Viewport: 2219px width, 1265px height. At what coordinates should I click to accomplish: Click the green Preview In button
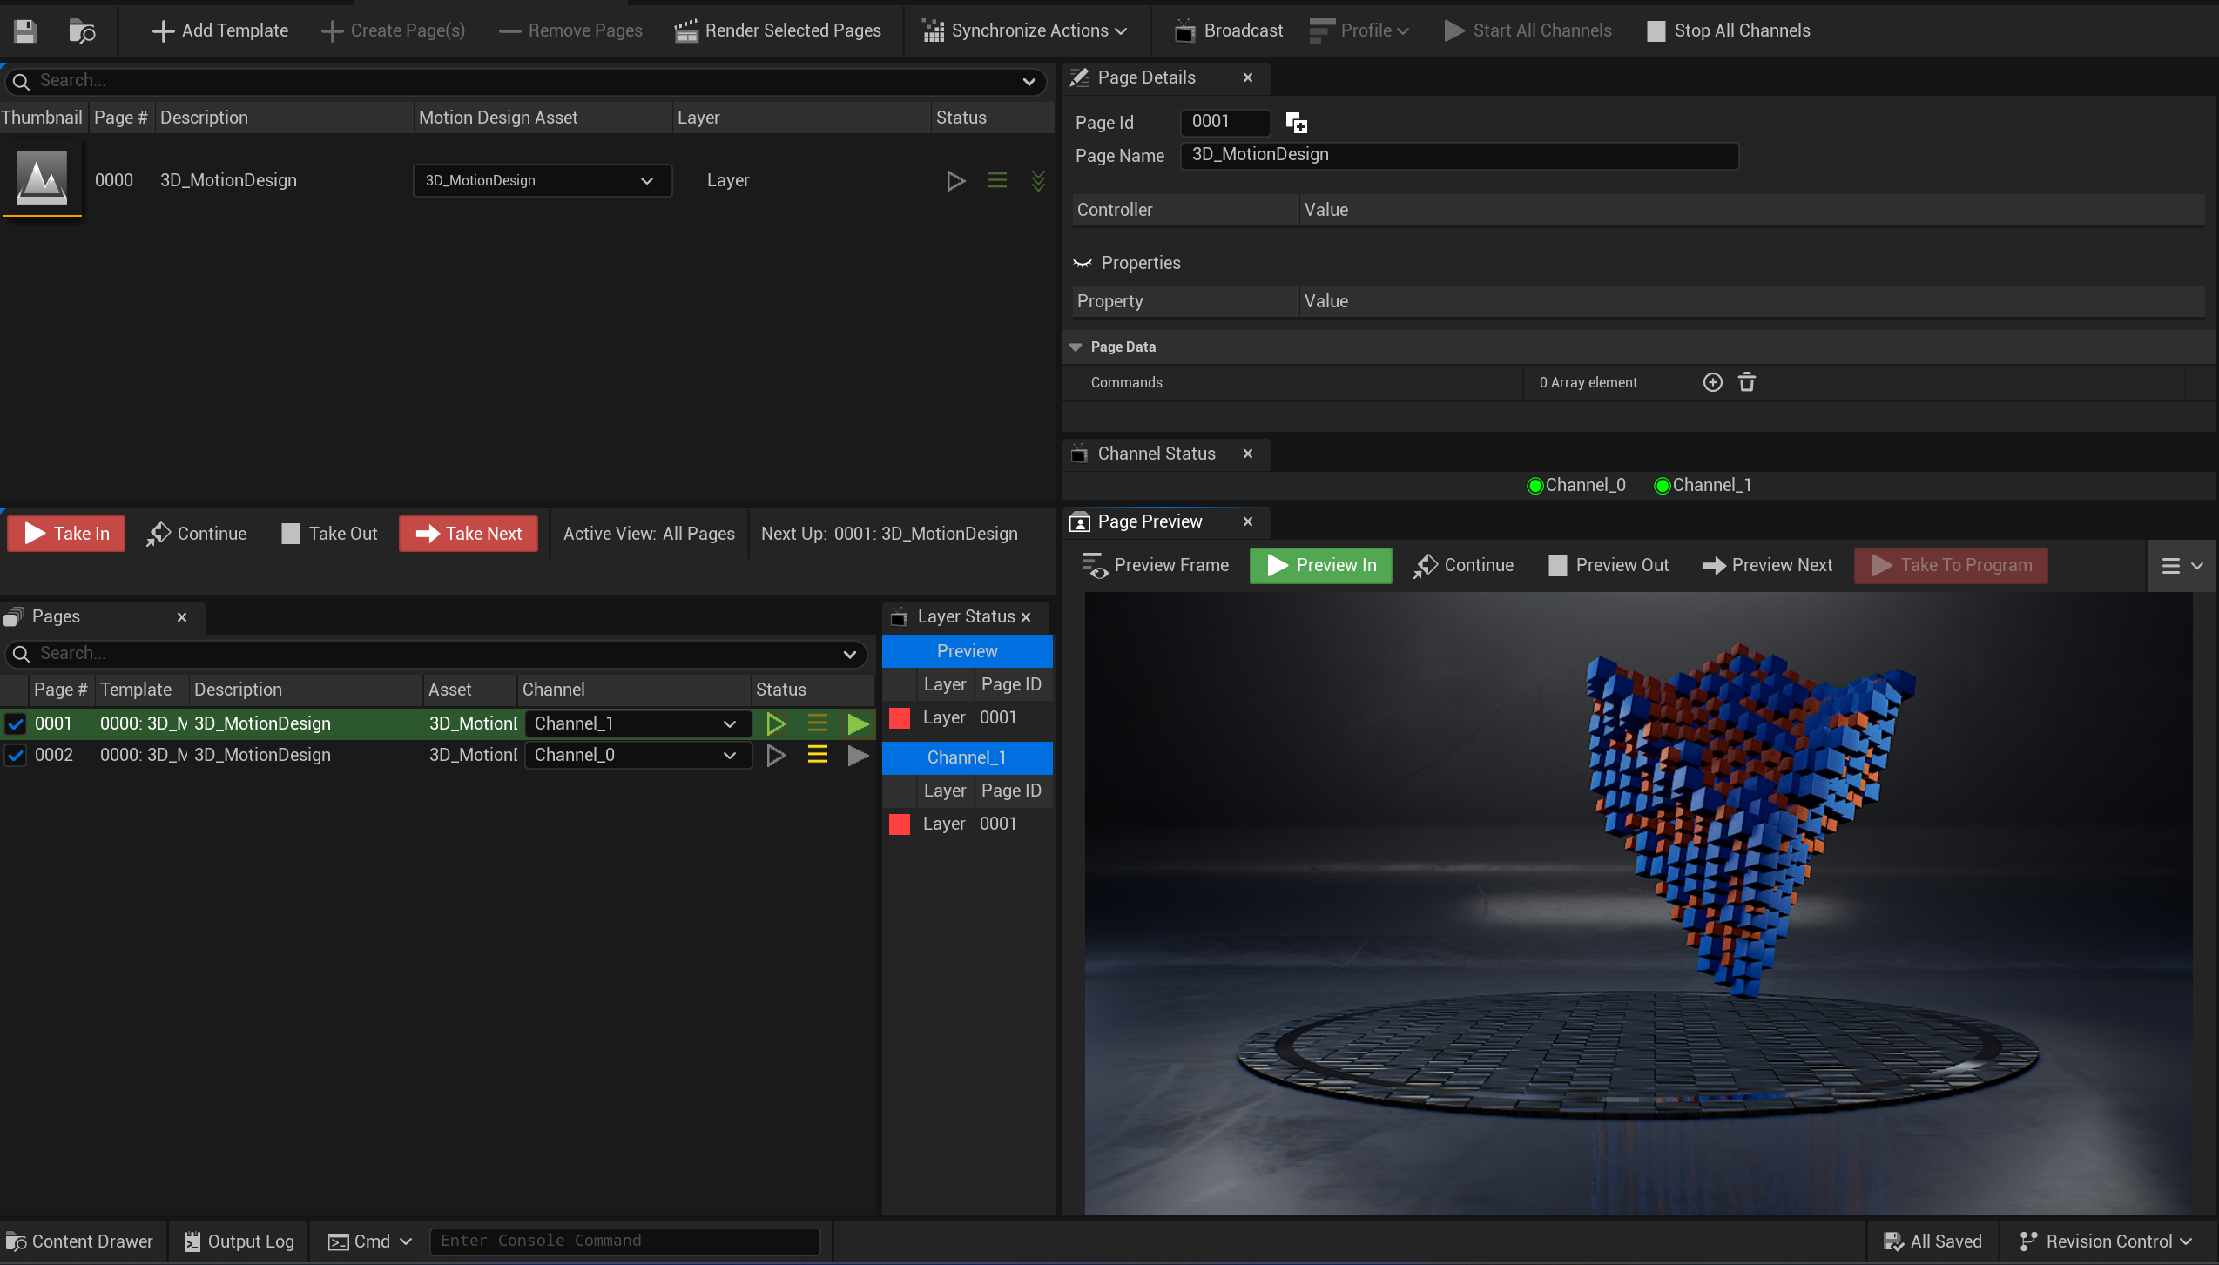(1320, 565)
